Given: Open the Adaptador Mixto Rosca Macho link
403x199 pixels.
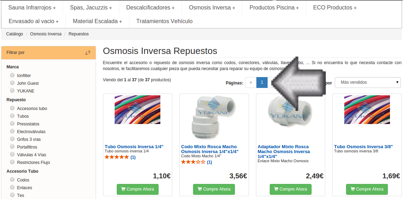Looking at the screenshot, I should point(284,152).
